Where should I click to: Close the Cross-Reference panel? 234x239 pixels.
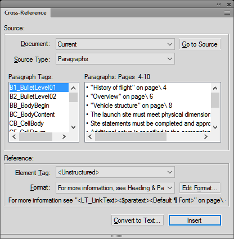229,4
